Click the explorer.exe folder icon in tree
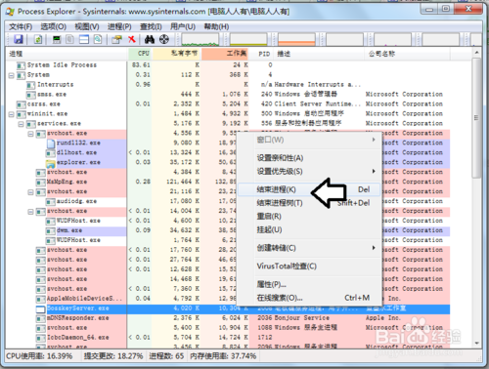 (51, 163)
